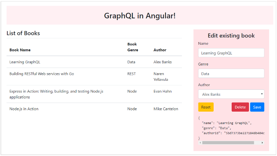Click the Author dropdown arrow
The width and height of the screenshot is (277, 156).
tap(262, 94)
